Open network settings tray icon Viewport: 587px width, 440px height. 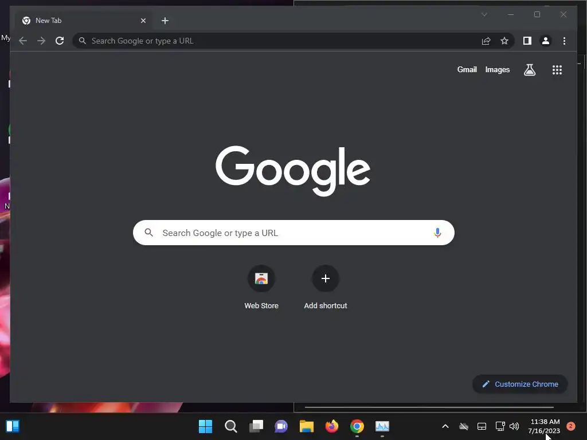click(x=500, y=426)
